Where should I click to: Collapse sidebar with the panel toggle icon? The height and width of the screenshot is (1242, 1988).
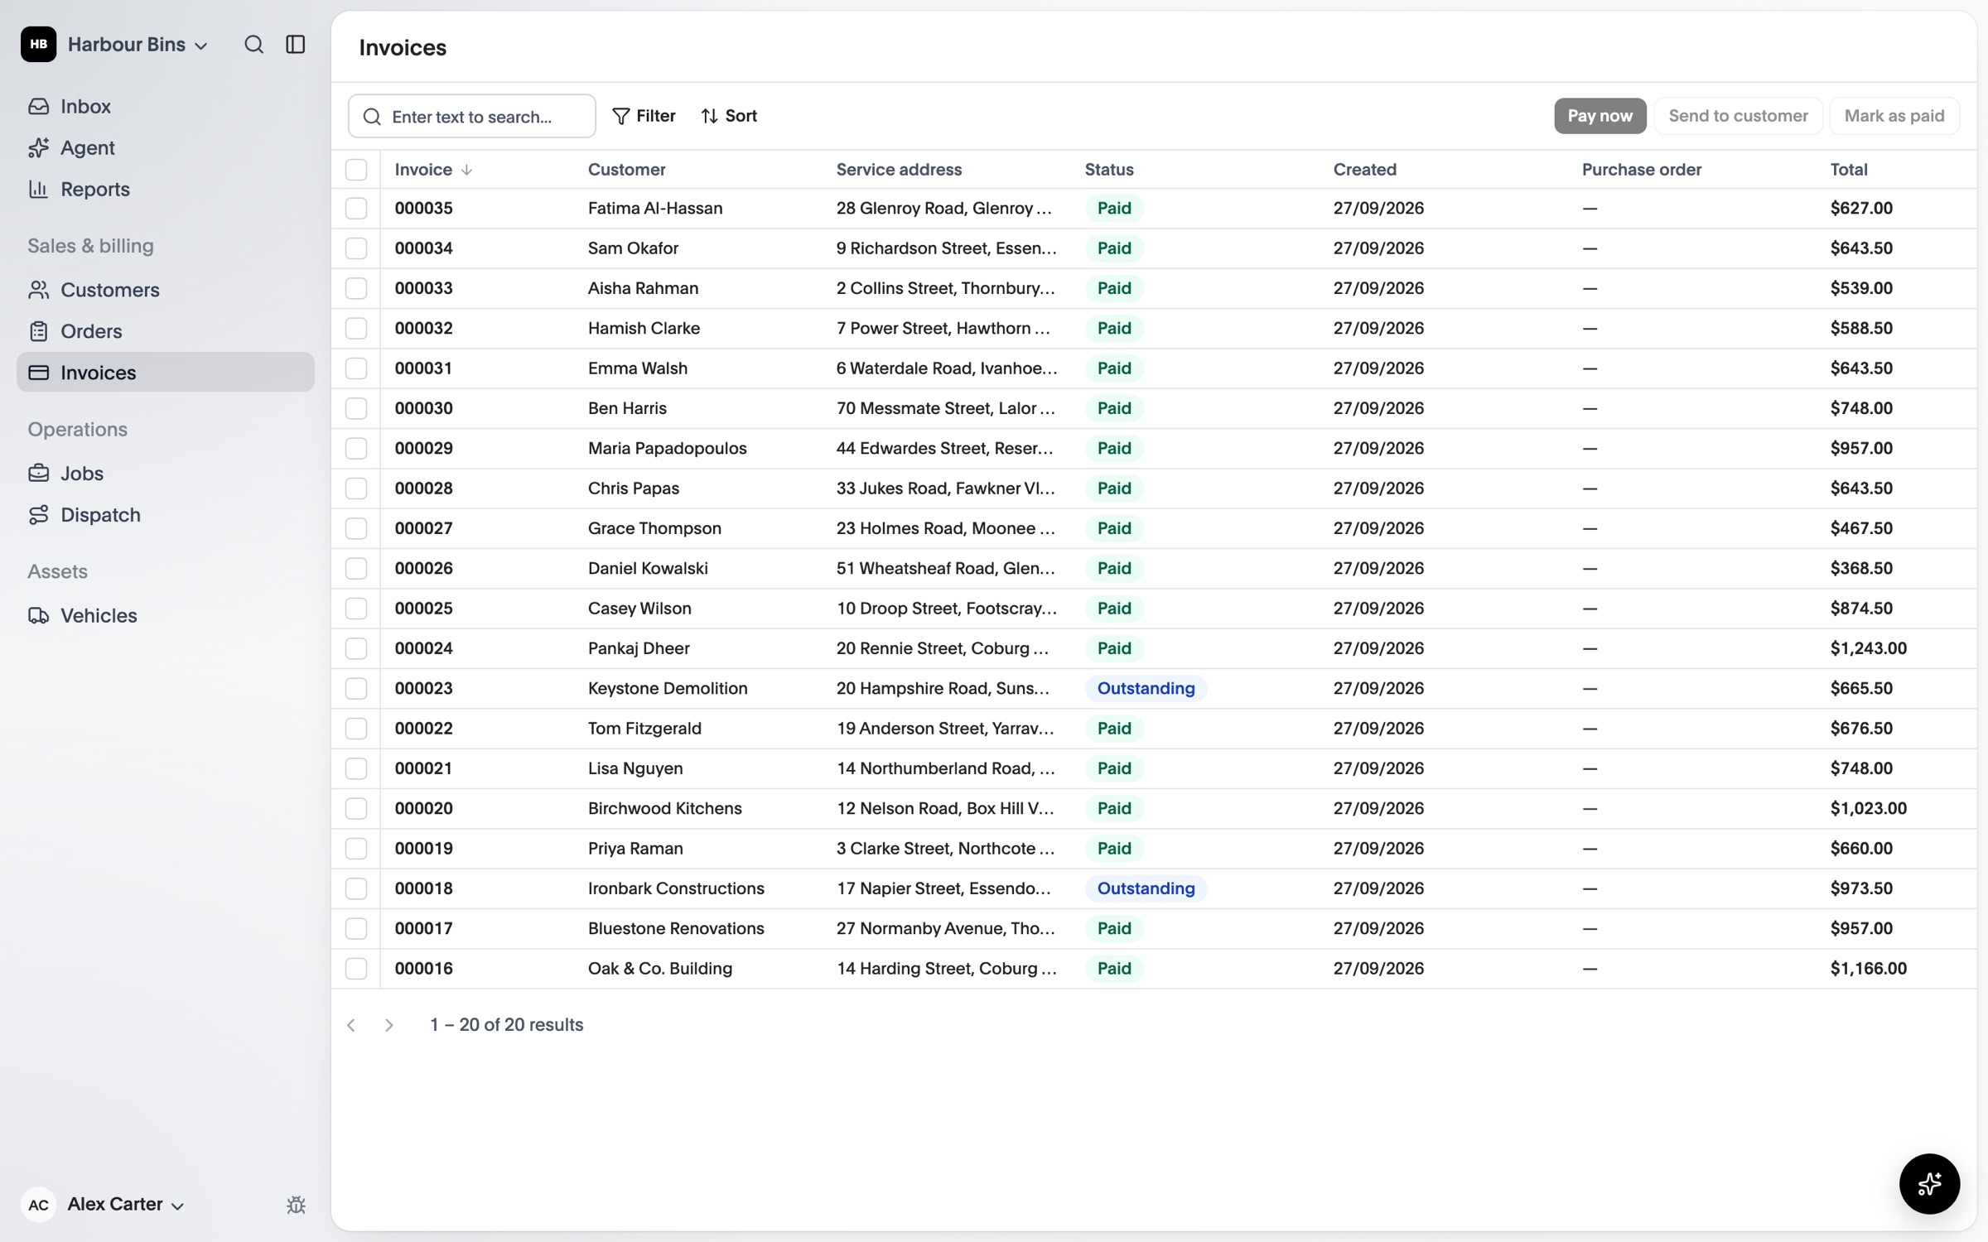click(x=296, y=45)
